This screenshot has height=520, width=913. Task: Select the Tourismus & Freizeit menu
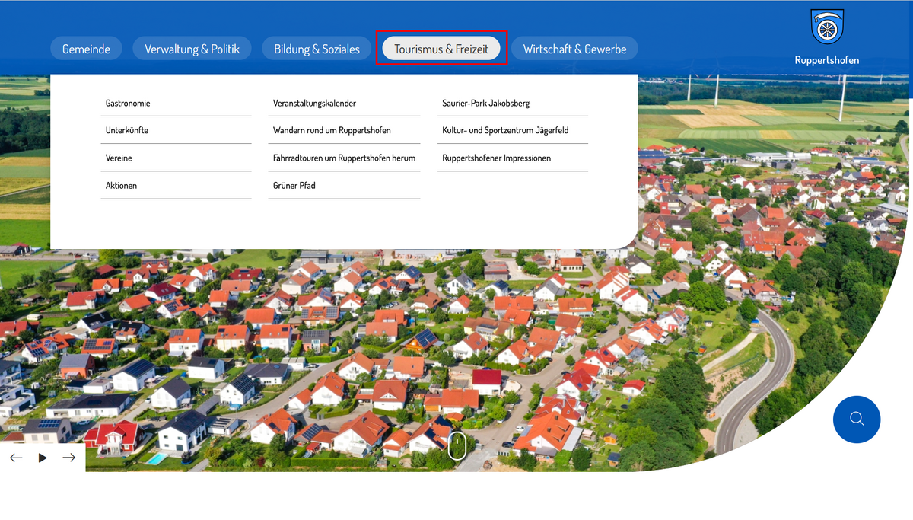[x=441, y=49]
